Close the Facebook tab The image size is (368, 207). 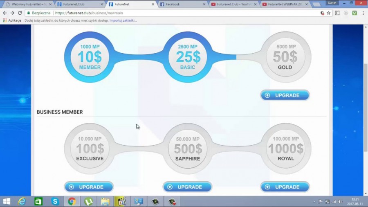pyautogui.click(x=204, y=4)
